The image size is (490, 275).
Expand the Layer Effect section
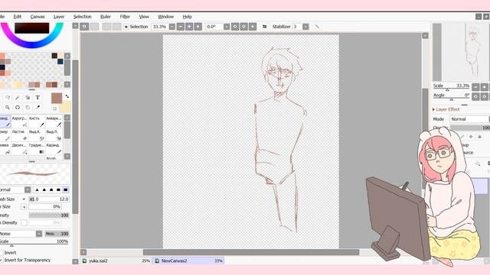(x=434, y=109)
